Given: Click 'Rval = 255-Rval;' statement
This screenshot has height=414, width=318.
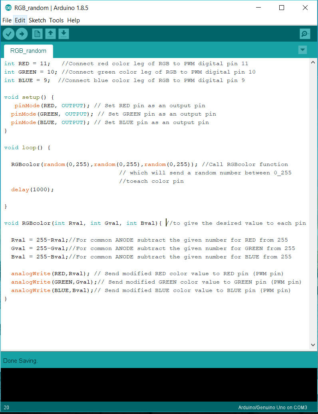Looking at the screenshot, I should pyautogui.click(x=40, y=240).
